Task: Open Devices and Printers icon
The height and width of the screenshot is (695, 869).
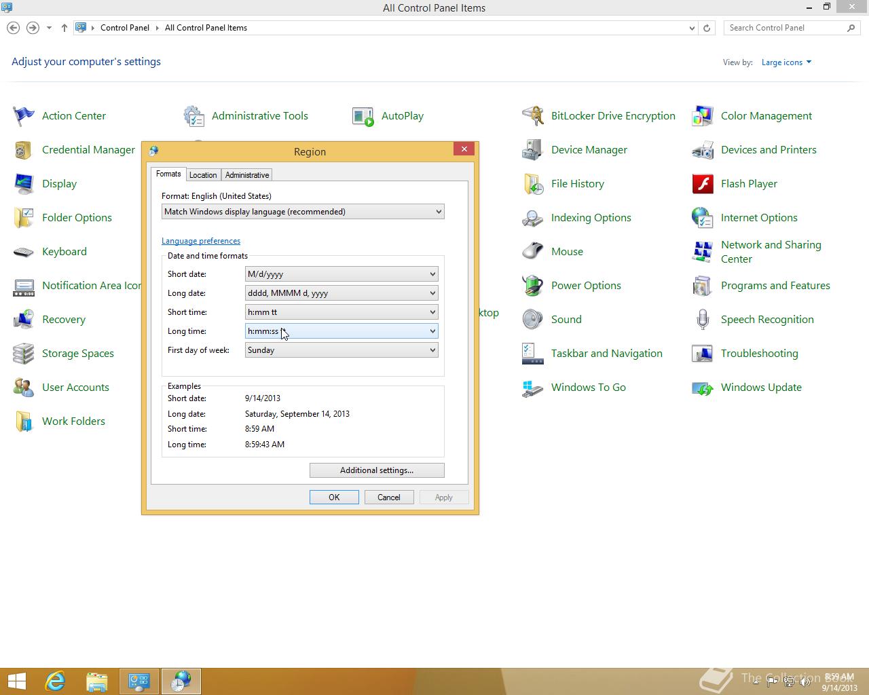Action: point(703,150)
